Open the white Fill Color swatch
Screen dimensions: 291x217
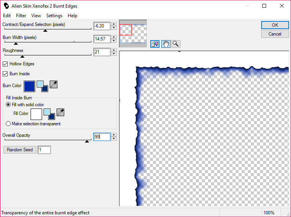coord(36,114)
